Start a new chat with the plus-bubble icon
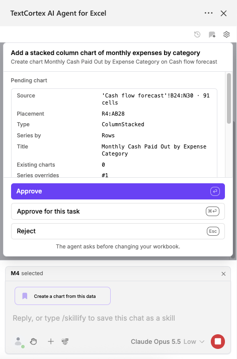 (212, 34)
